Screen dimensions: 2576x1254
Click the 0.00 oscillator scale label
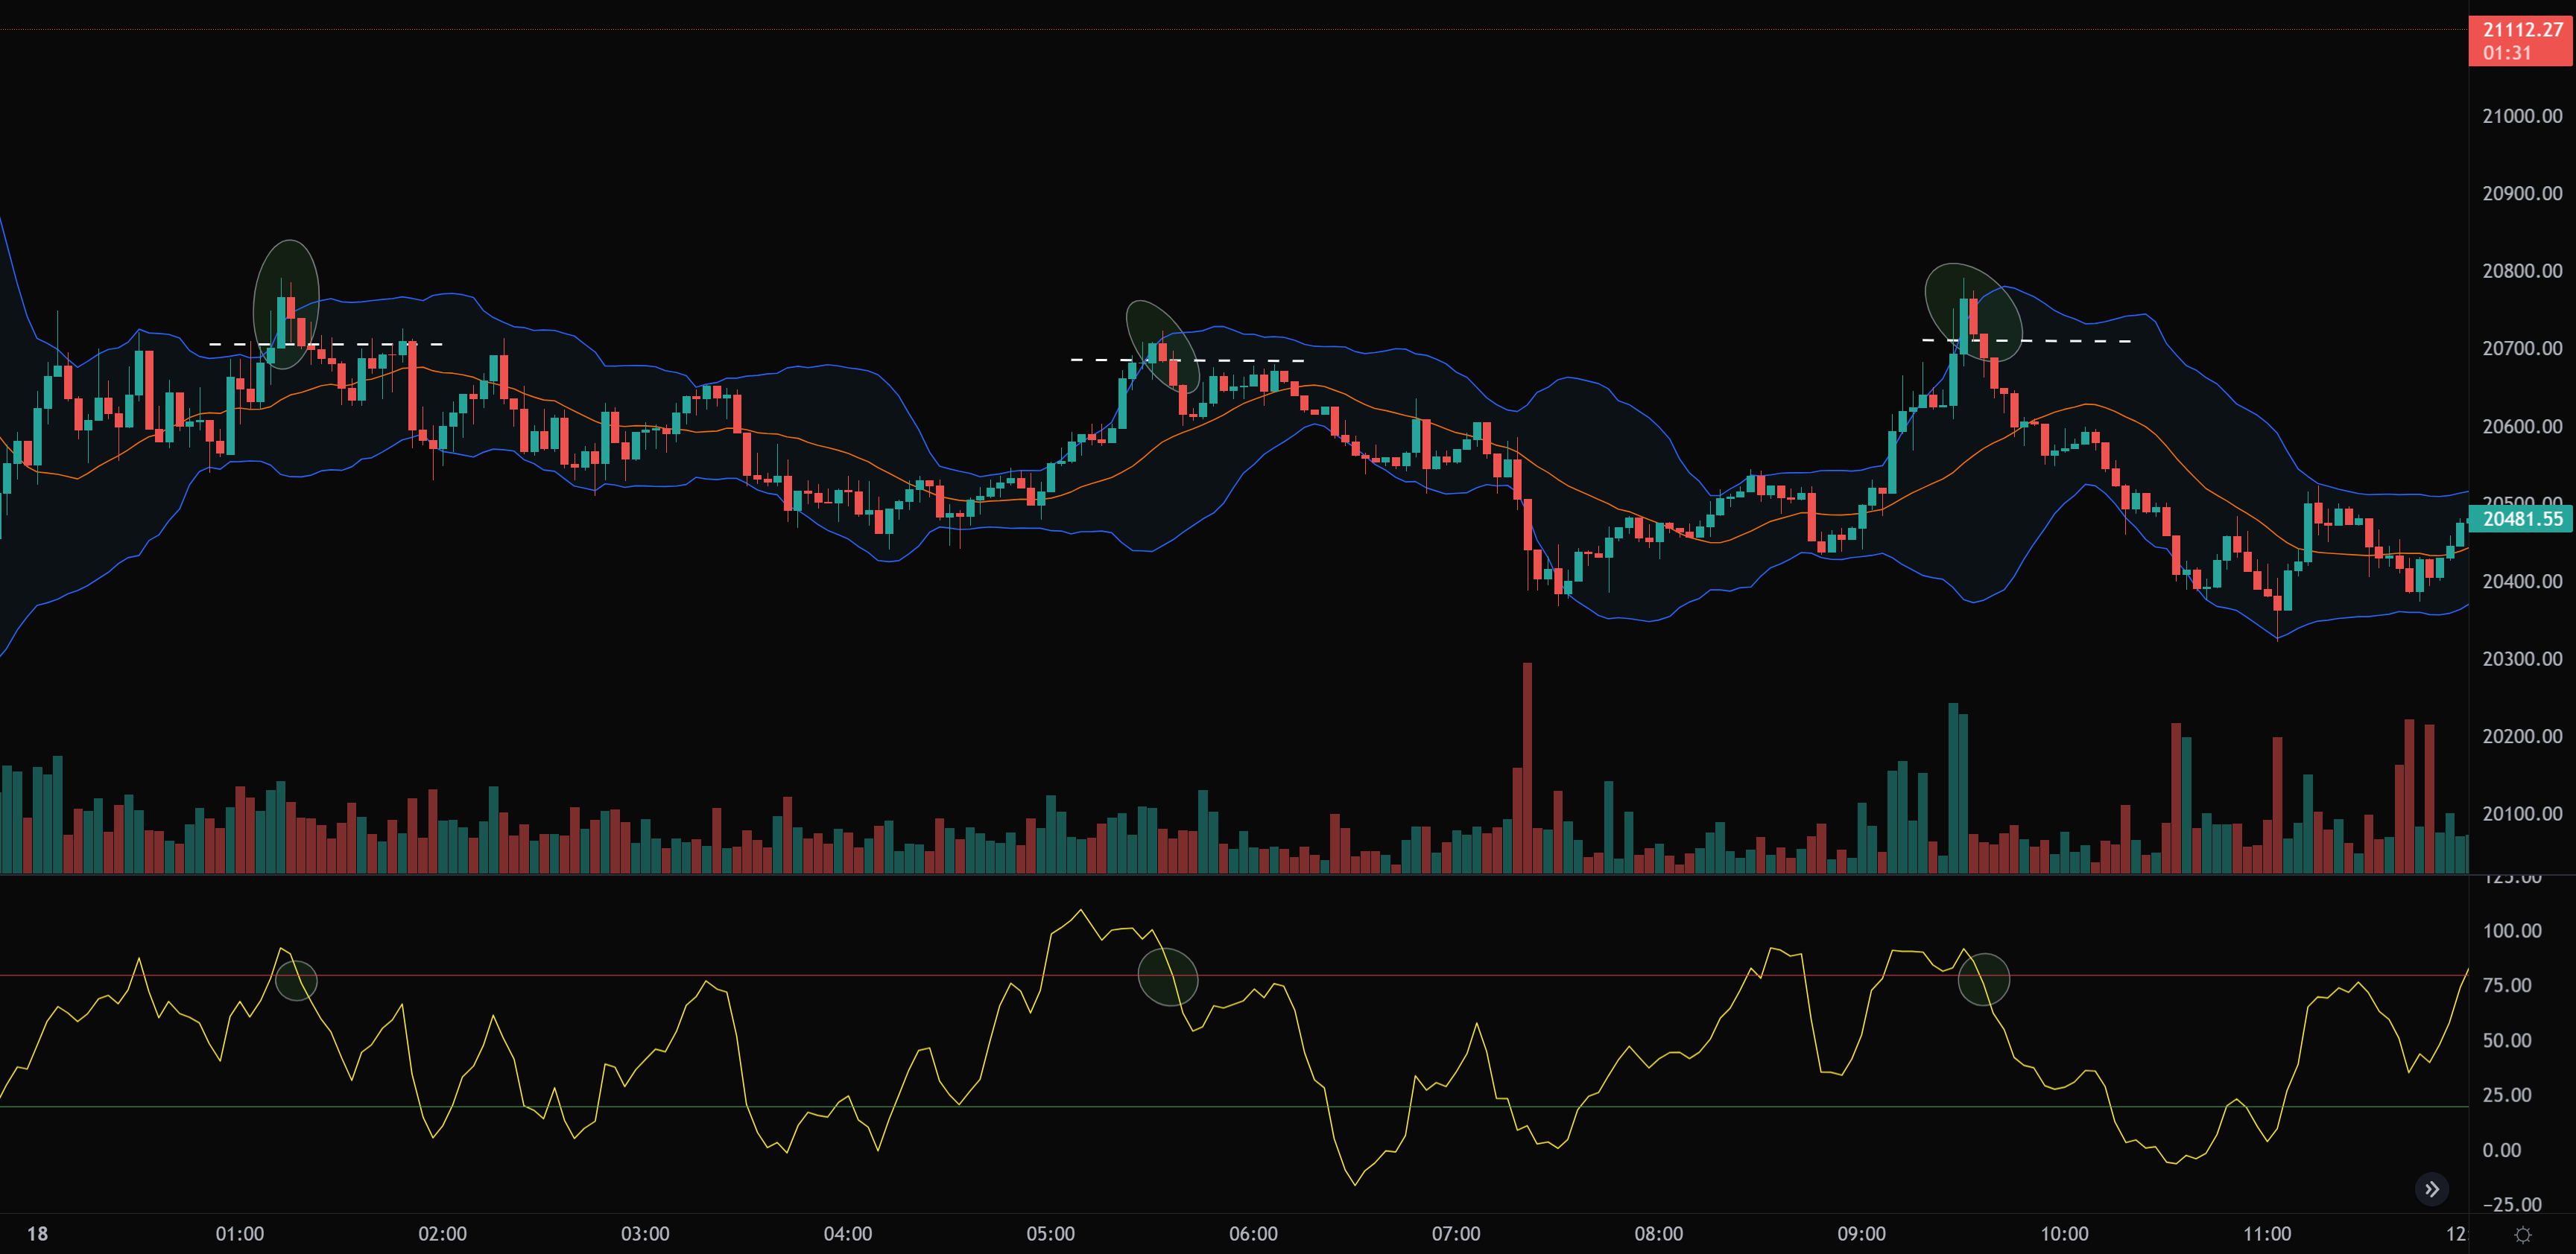(x=2502, y=1150)
